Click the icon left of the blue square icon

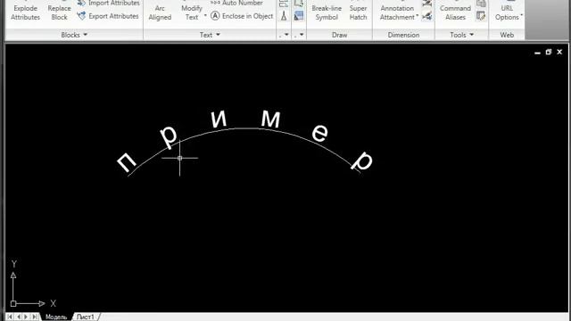click(284, 16)
